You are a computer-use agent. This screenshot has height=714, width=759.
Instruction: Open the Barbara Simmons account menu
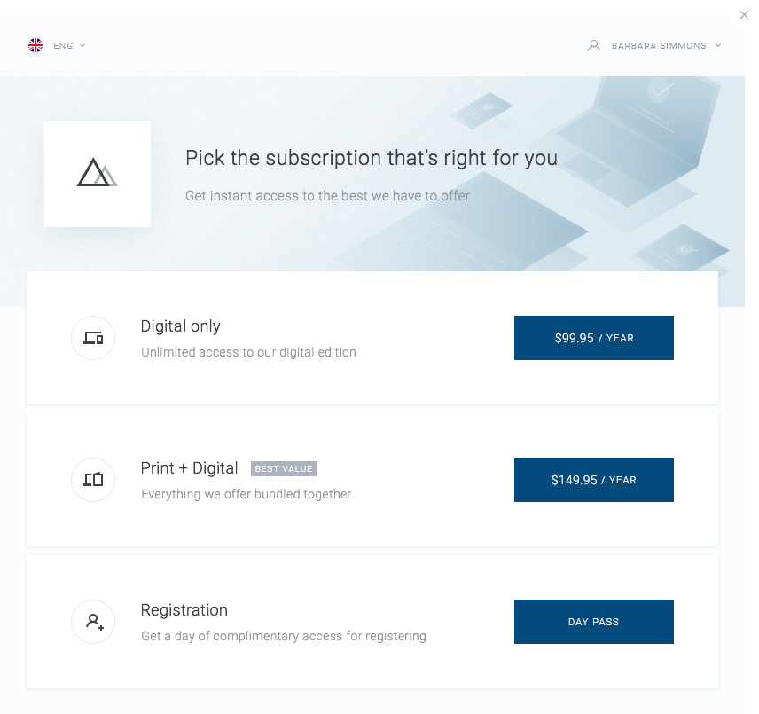point(658,46)
